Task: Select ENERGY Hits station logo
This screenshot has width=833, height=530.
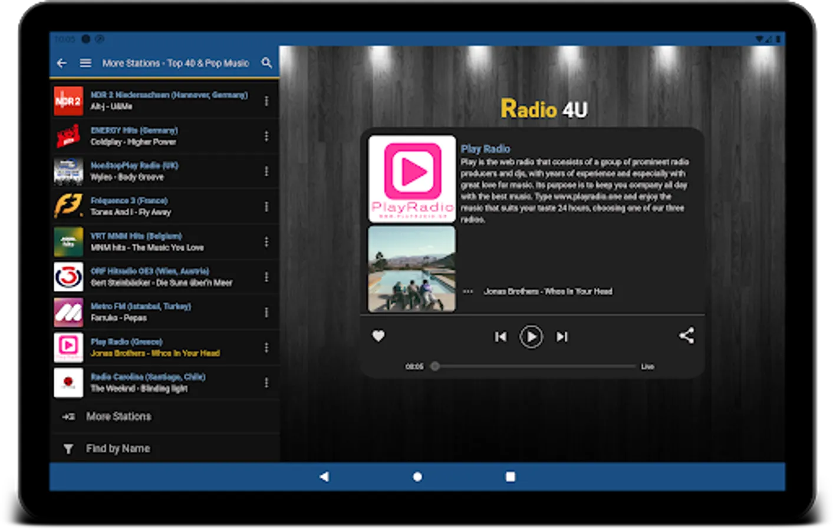Action: click(68, 136)
